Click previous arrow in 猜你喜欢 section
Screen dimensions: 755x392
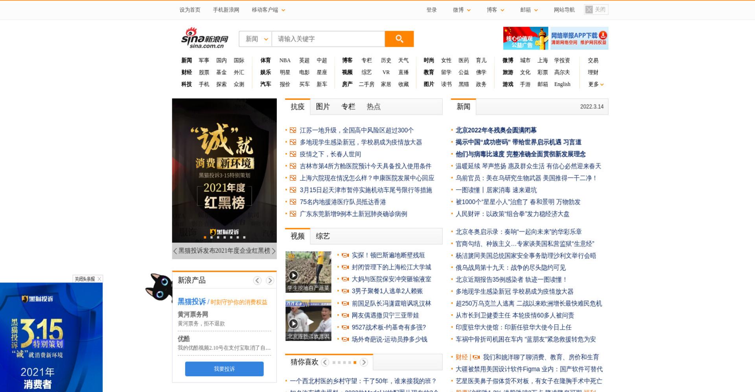click(325, 363)
